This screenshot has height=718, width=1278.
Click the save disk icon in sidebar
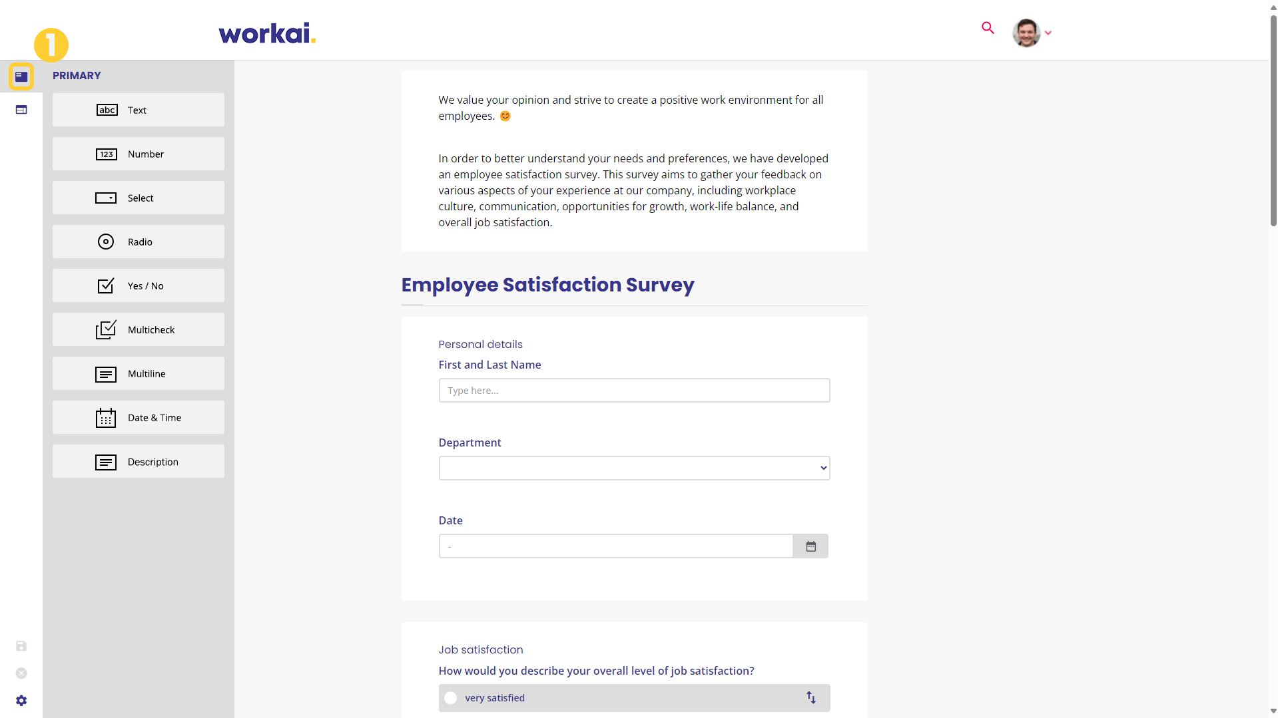tap(21, 646)
